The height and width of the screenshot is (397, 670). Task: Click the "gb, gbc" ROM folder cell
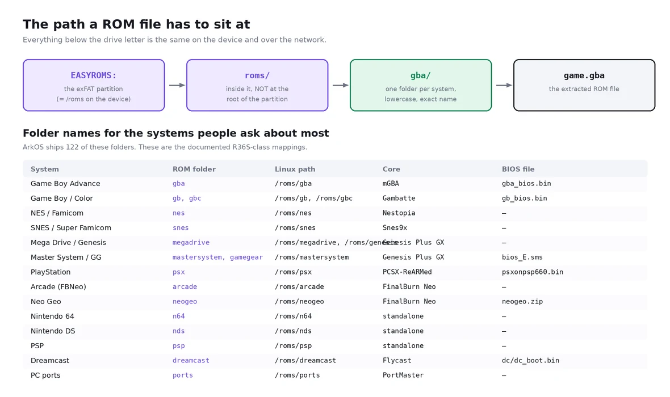(187, 198)
